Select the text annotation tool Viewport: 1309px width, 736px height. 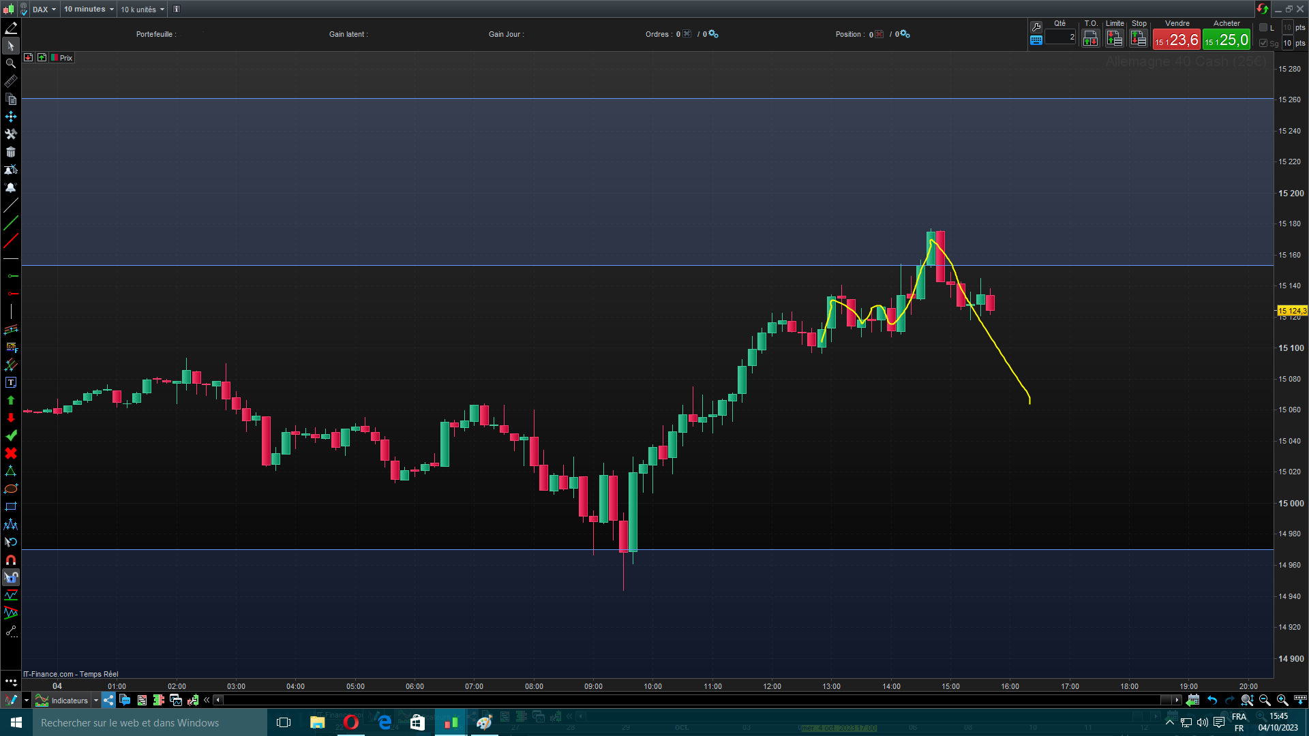point(11,383)
